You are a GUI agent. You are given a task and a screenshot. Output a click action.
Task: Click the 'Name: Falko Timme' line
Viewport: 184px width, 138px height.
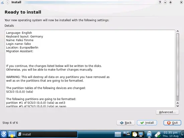click(20, 40)
